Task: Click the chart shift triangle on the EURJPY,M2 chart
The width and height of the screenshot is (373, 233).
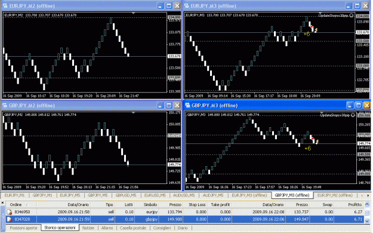Action: (133, 13)
